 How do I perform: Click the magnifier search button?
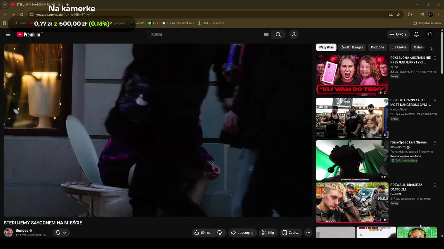[x=278, y=34]
